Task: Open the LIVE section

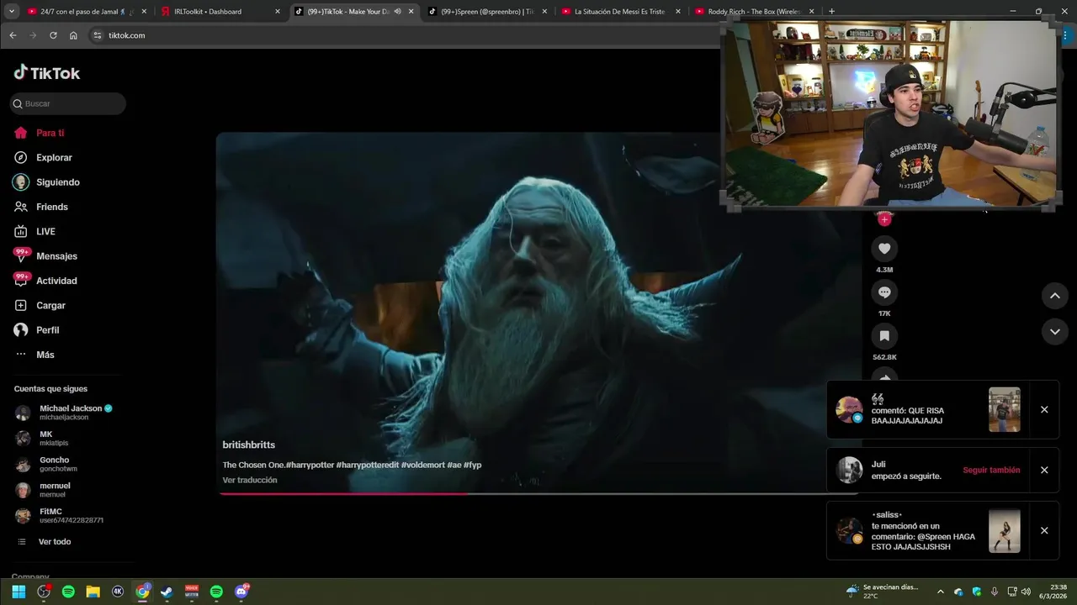Action: (x=35, y=231)
